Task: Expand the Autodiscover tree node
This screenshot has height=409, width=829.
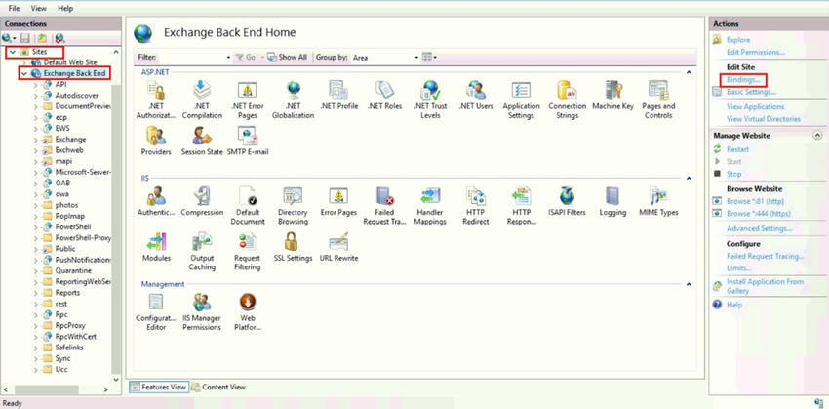Action: [35, 96]
